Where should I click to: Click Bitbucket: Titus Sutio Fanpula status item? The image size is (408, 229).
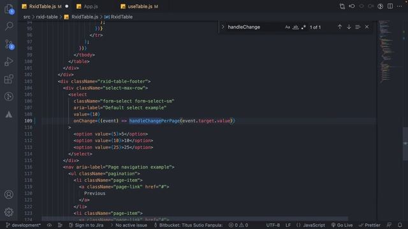pyautogui.click(x=189, y=225)
